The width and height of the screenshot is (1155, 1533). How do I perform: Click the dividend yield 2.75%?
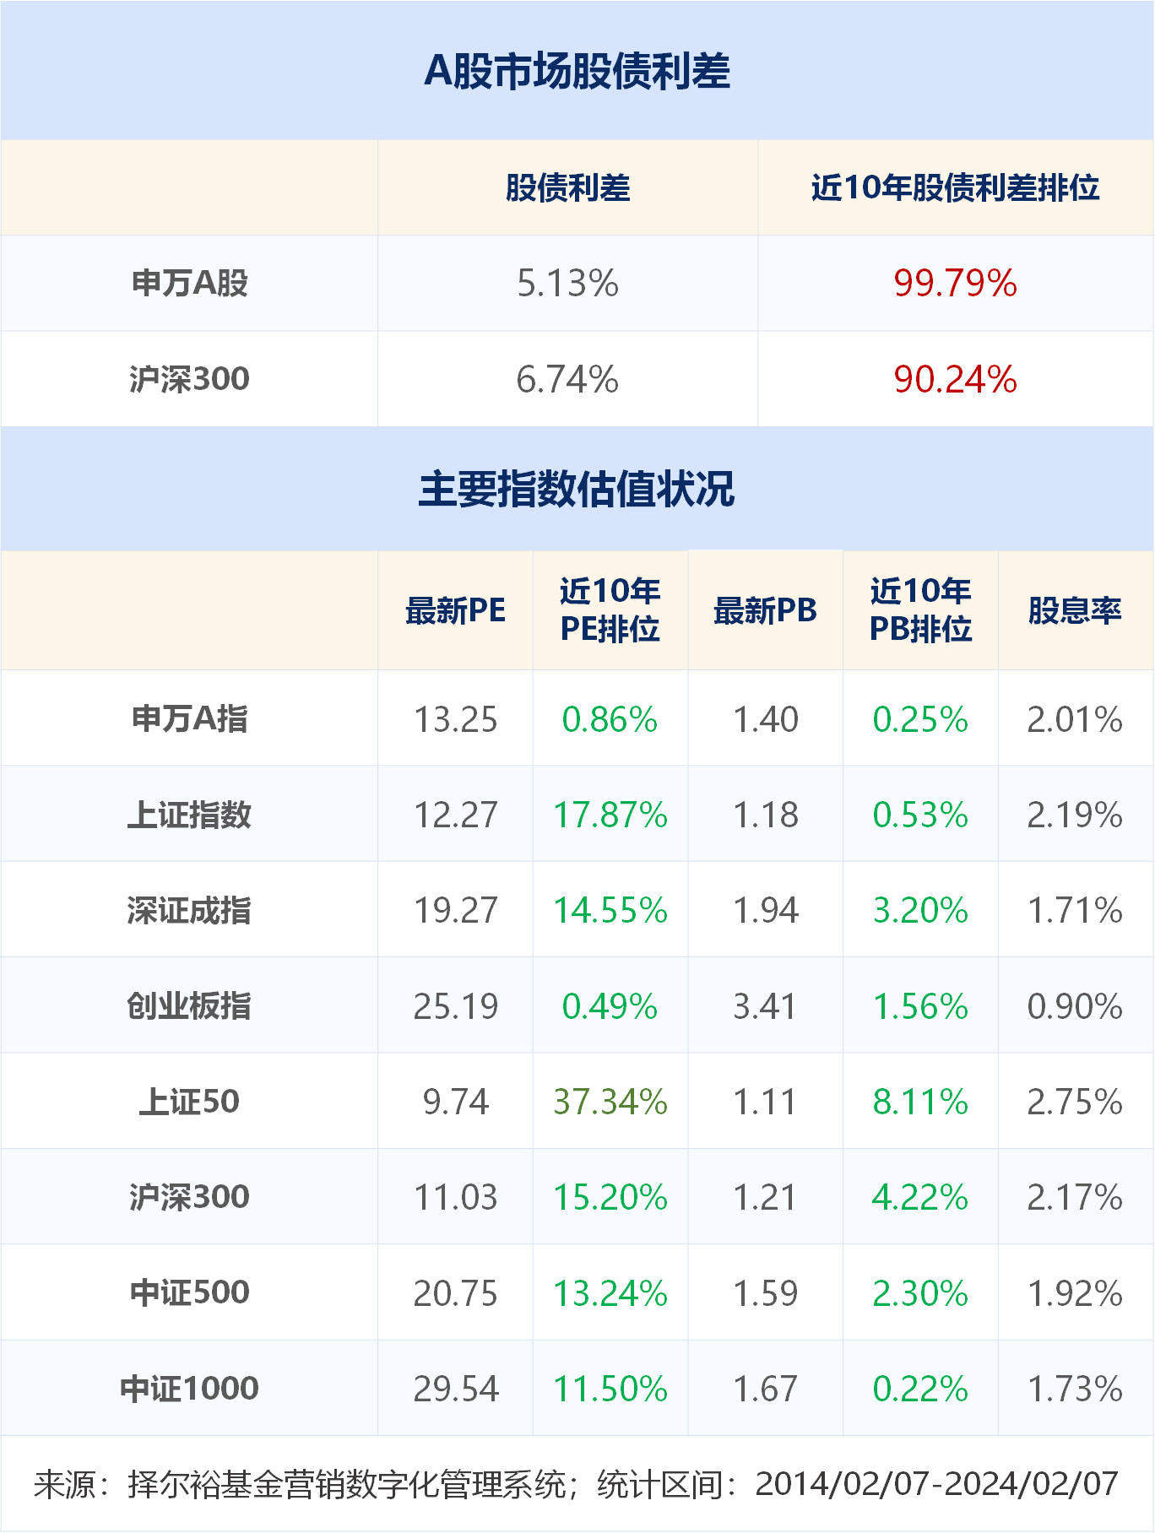pos(1076,1102)
